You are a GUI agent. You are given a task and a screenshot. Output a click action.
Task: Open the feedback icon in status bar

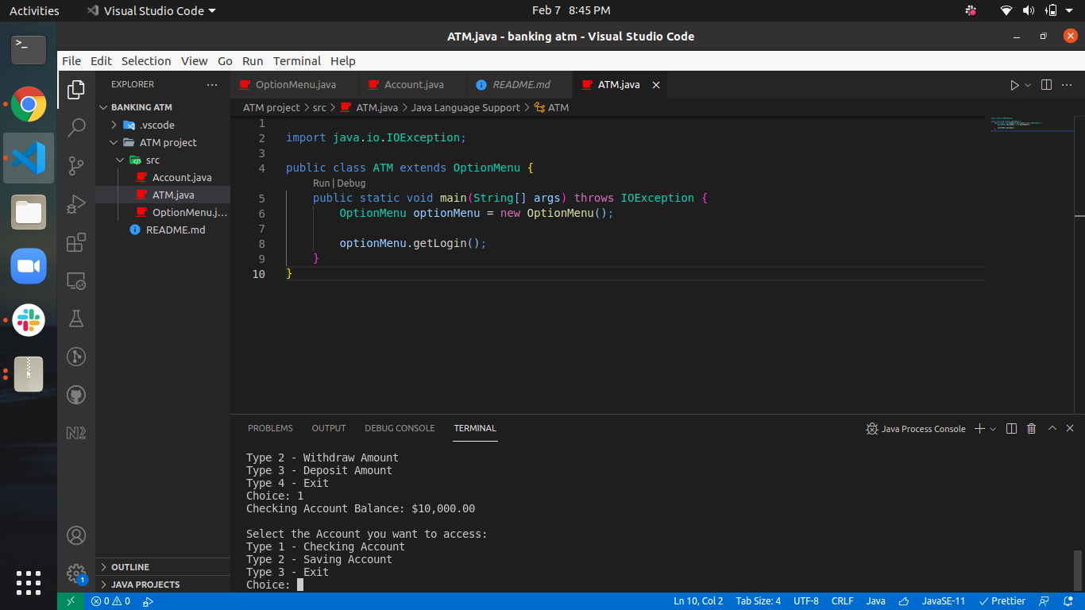pyautogui.click(x=1044, y=601)
